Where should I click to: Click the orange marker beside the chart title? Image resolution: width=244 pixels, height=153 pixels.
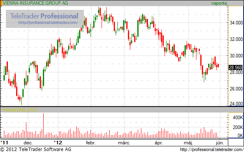tap(1, 3)
